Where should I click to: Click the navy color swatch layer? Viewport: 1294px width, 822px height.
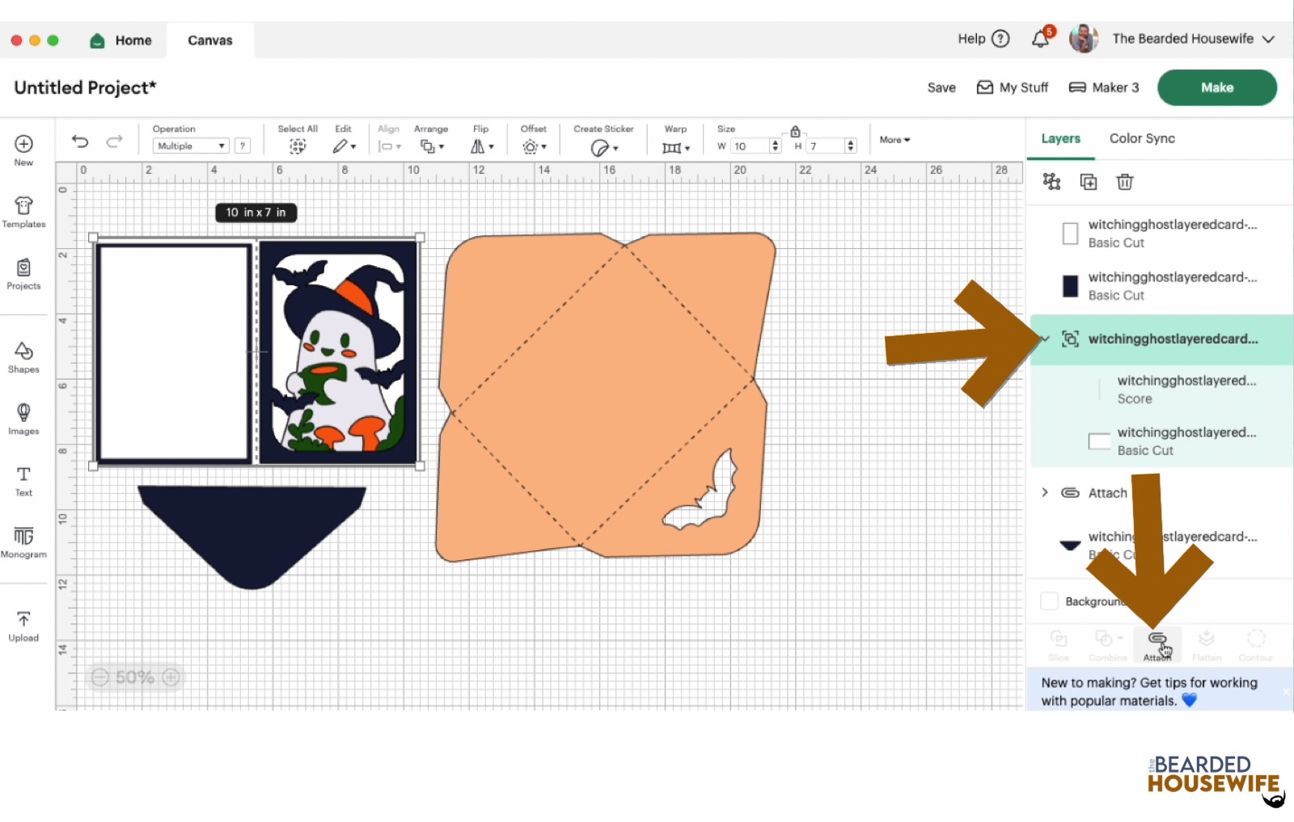click(1070, 286)
